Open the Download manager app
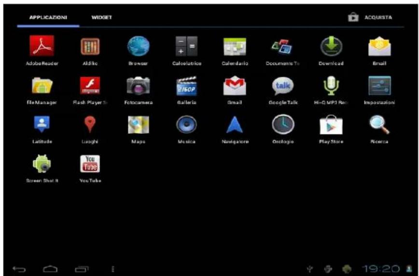The image size is (419, 276). click(331, 51)
